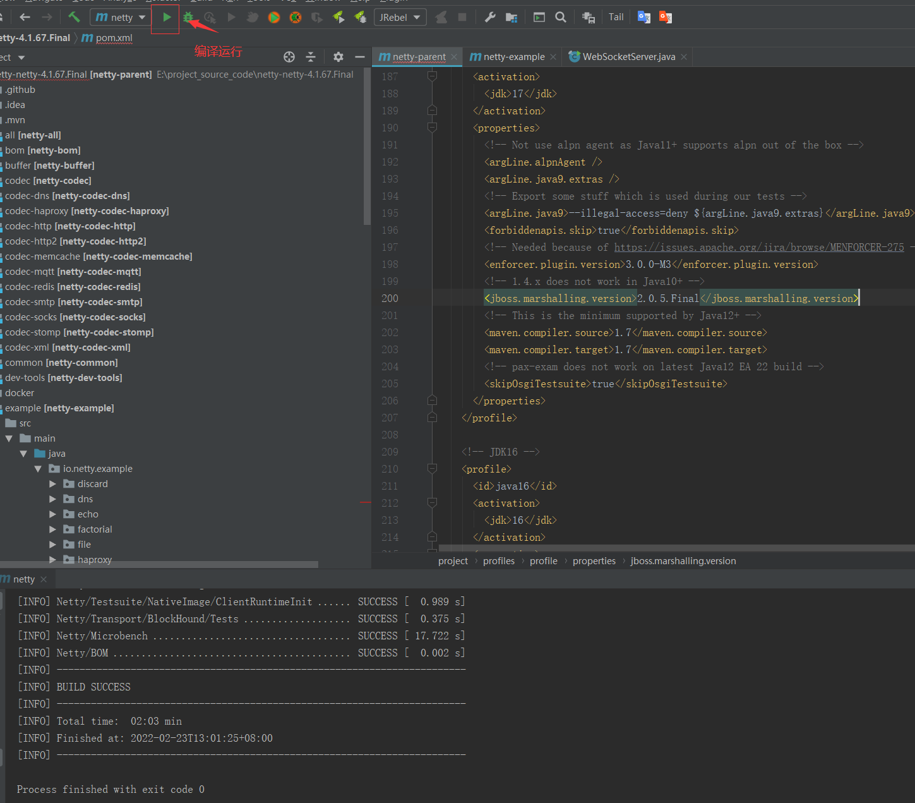Image resolution: width=915 pixels, height=803 pixels.
Task: Collapse all in Project panel
Action: (311, 57)
